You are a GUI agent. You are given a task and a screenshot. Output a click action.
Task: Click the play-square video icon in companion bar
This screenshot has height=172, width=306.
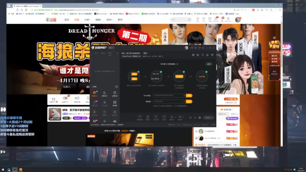coord(164,117)
